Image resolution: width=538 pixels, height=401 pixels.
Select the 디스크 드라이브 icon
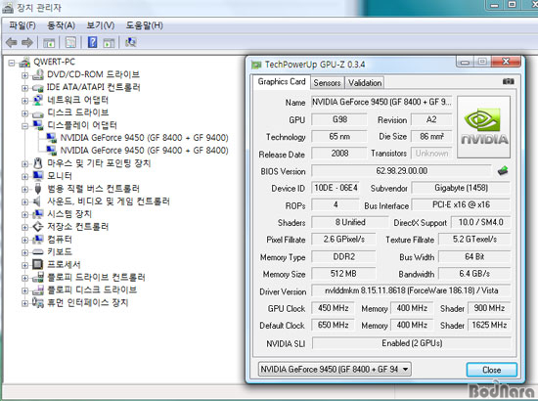coord(38,113)
